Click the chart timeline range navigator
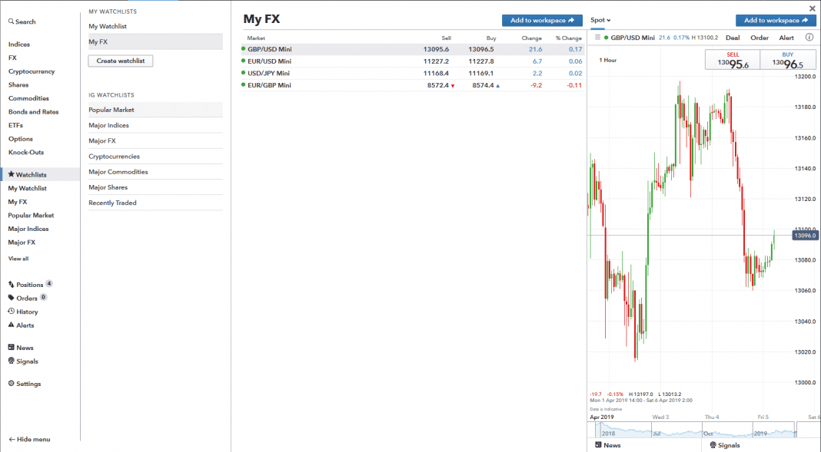 701,431
